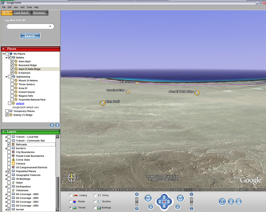The height and width of the screenshot is (212, 266).
Task: Click the default view link
Action: point(20,103)
